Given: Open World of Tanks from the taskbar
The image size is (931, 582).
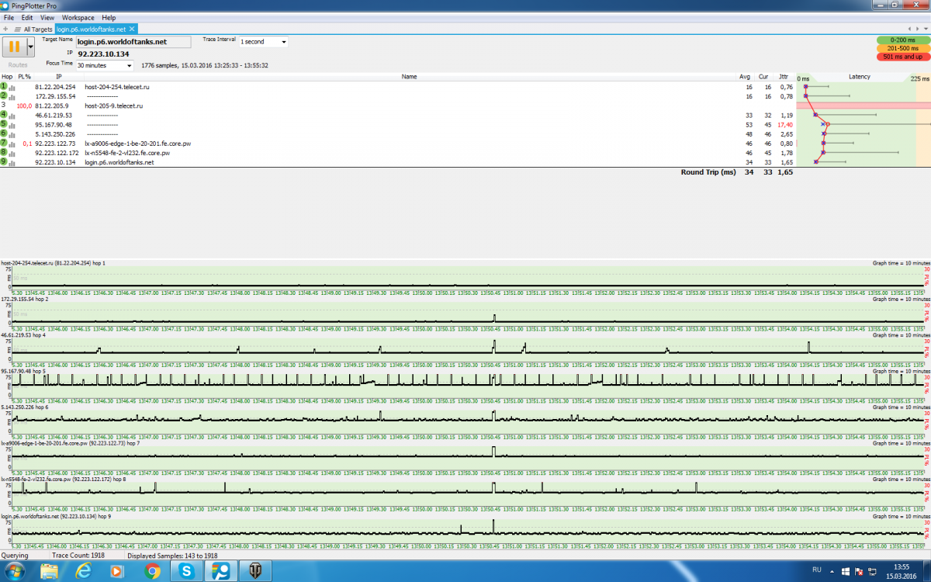Looking at the screenshot, I should 255,572.
